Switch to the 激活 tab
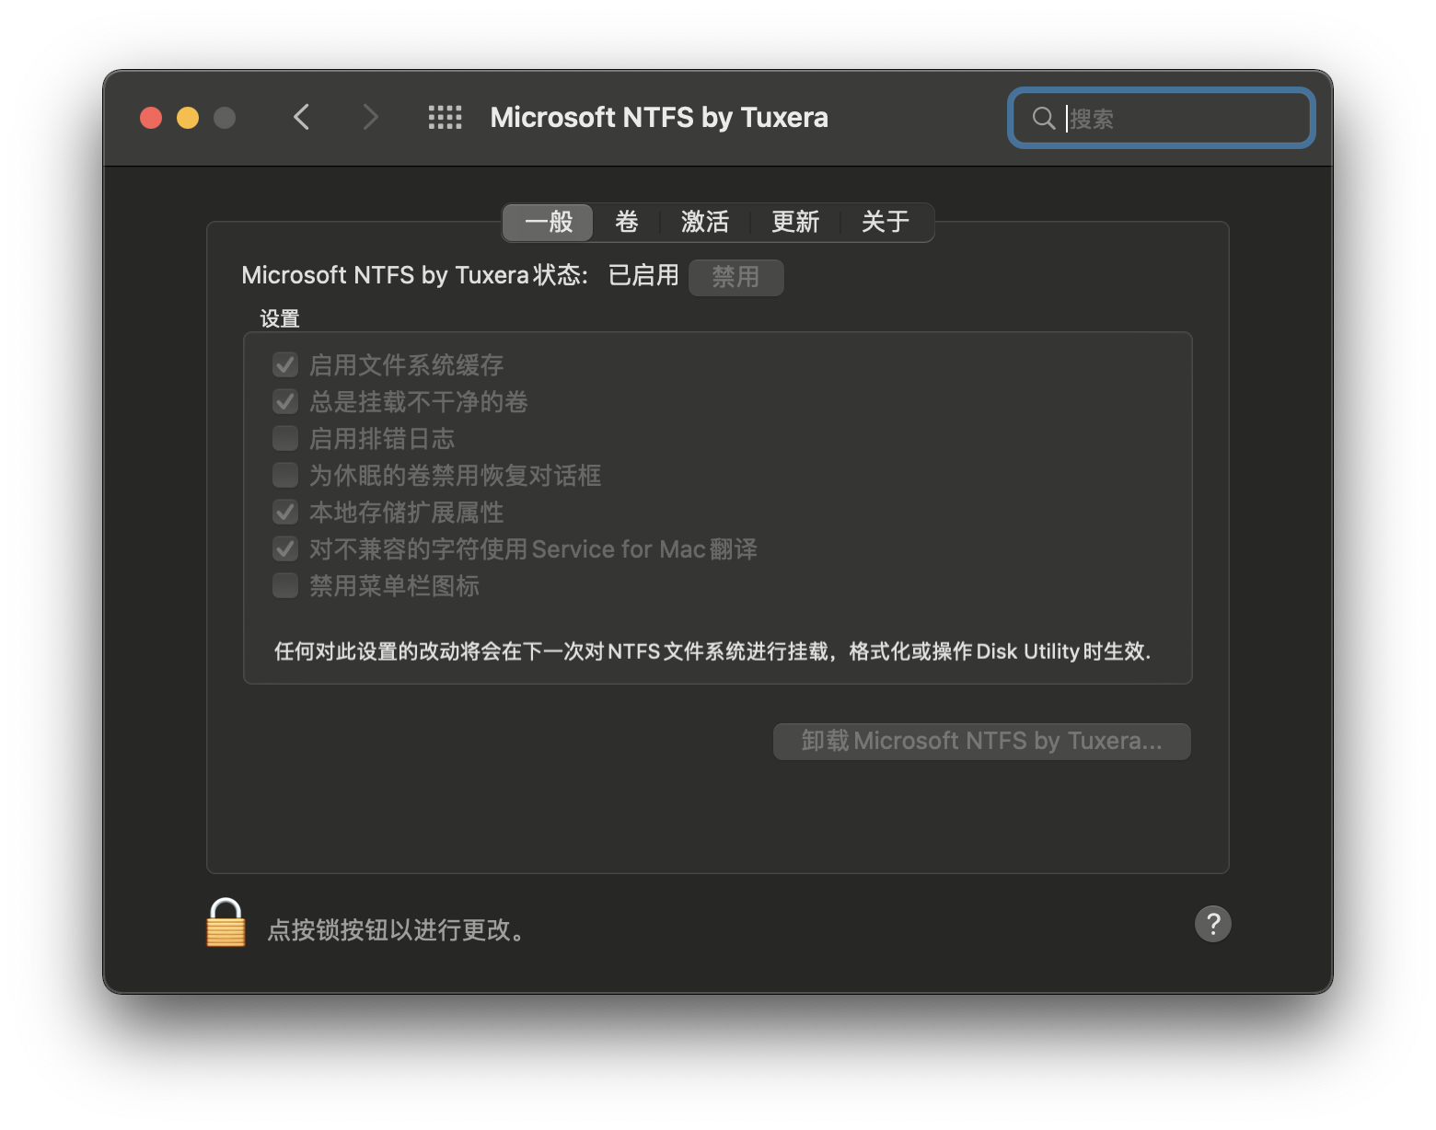Viewport: 1436px width, 1130px height. [705, 222]
